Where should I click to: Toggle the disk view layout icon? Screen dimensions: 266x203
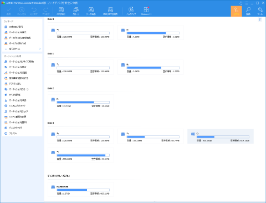[x=260, y=19]
